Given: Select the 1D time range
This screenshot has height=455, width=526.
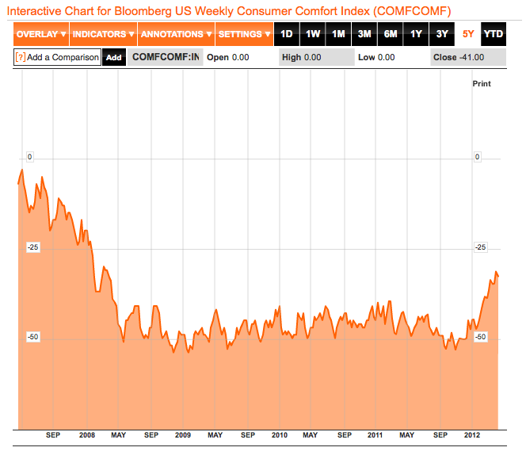Looking at the screenshot, I should click(287, 34).
